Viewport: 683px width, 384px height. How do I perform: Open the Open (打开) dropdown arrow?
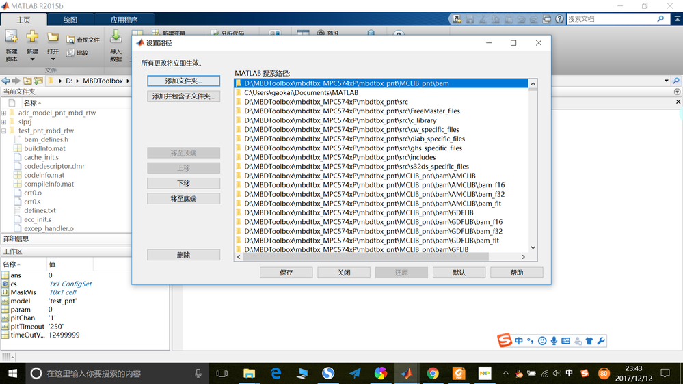pos(53,59)
